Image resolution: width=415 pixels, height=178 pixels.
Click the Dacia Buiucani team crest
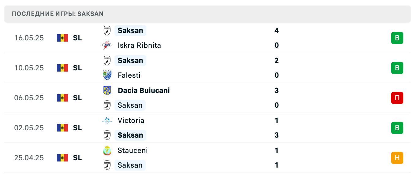107,91
